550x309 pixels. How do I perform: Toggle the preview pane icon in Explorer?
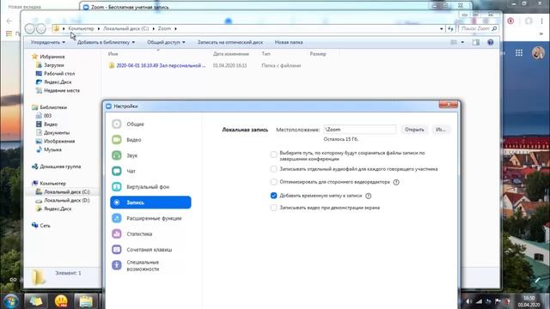476,42
